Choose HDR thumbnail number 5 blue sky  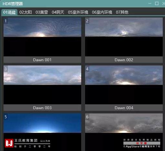pos(42,132)
